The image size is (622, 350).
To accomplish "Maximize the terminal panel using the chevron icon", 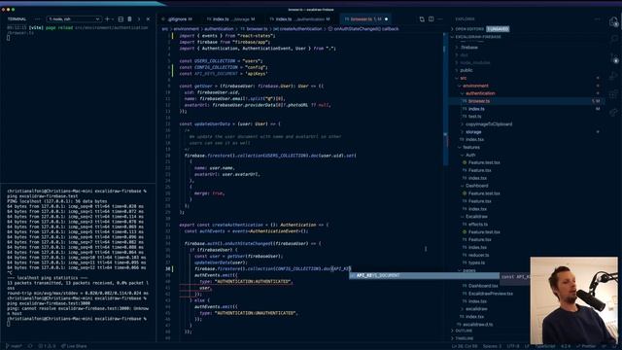I will 139,19.
